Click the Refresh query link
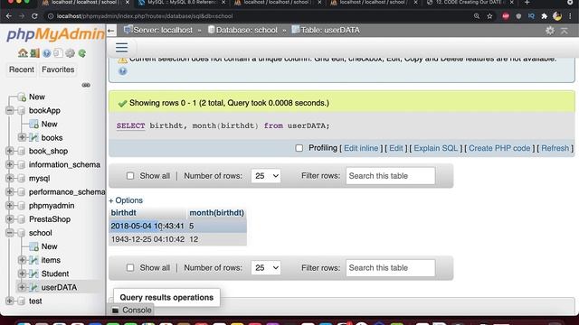The image size is (579, 325). (555, 148)
